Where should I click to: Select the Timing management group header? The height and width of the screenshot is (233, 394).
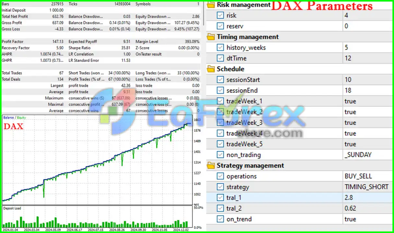(248, 37)
